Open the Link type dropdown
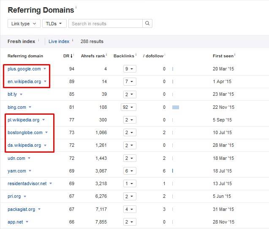 click(24, 24)
